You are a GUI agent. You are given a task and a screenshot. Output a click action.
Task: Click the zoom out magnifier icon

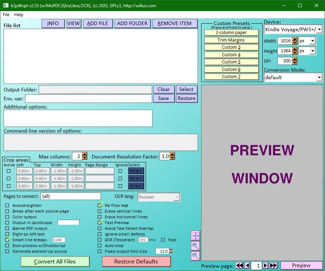click(x=195, y=256)
